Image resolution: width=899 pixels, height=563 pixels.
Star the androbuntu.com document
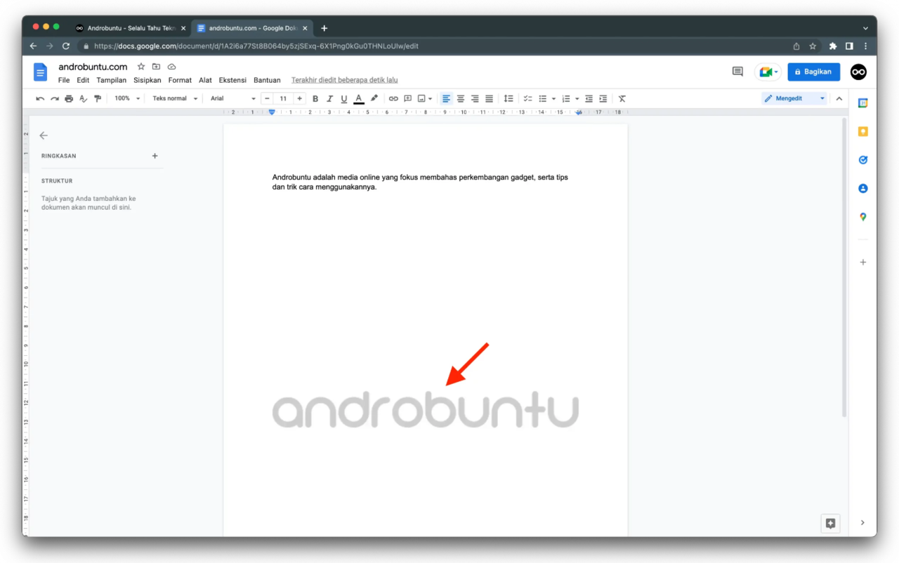click(x=141, y=67)
